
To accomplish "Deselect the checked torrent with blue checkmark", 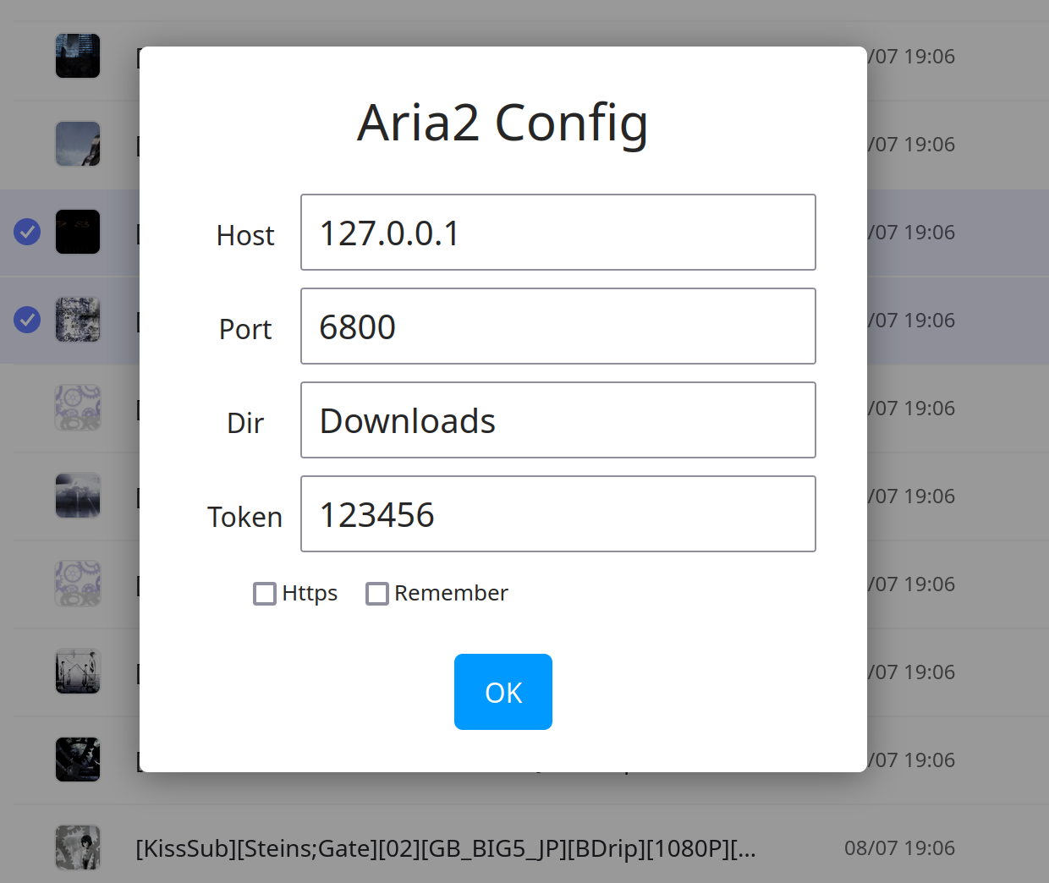I will tap(27, 232).
